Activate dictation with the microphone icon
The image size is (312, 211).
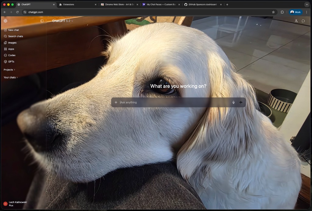233,102
